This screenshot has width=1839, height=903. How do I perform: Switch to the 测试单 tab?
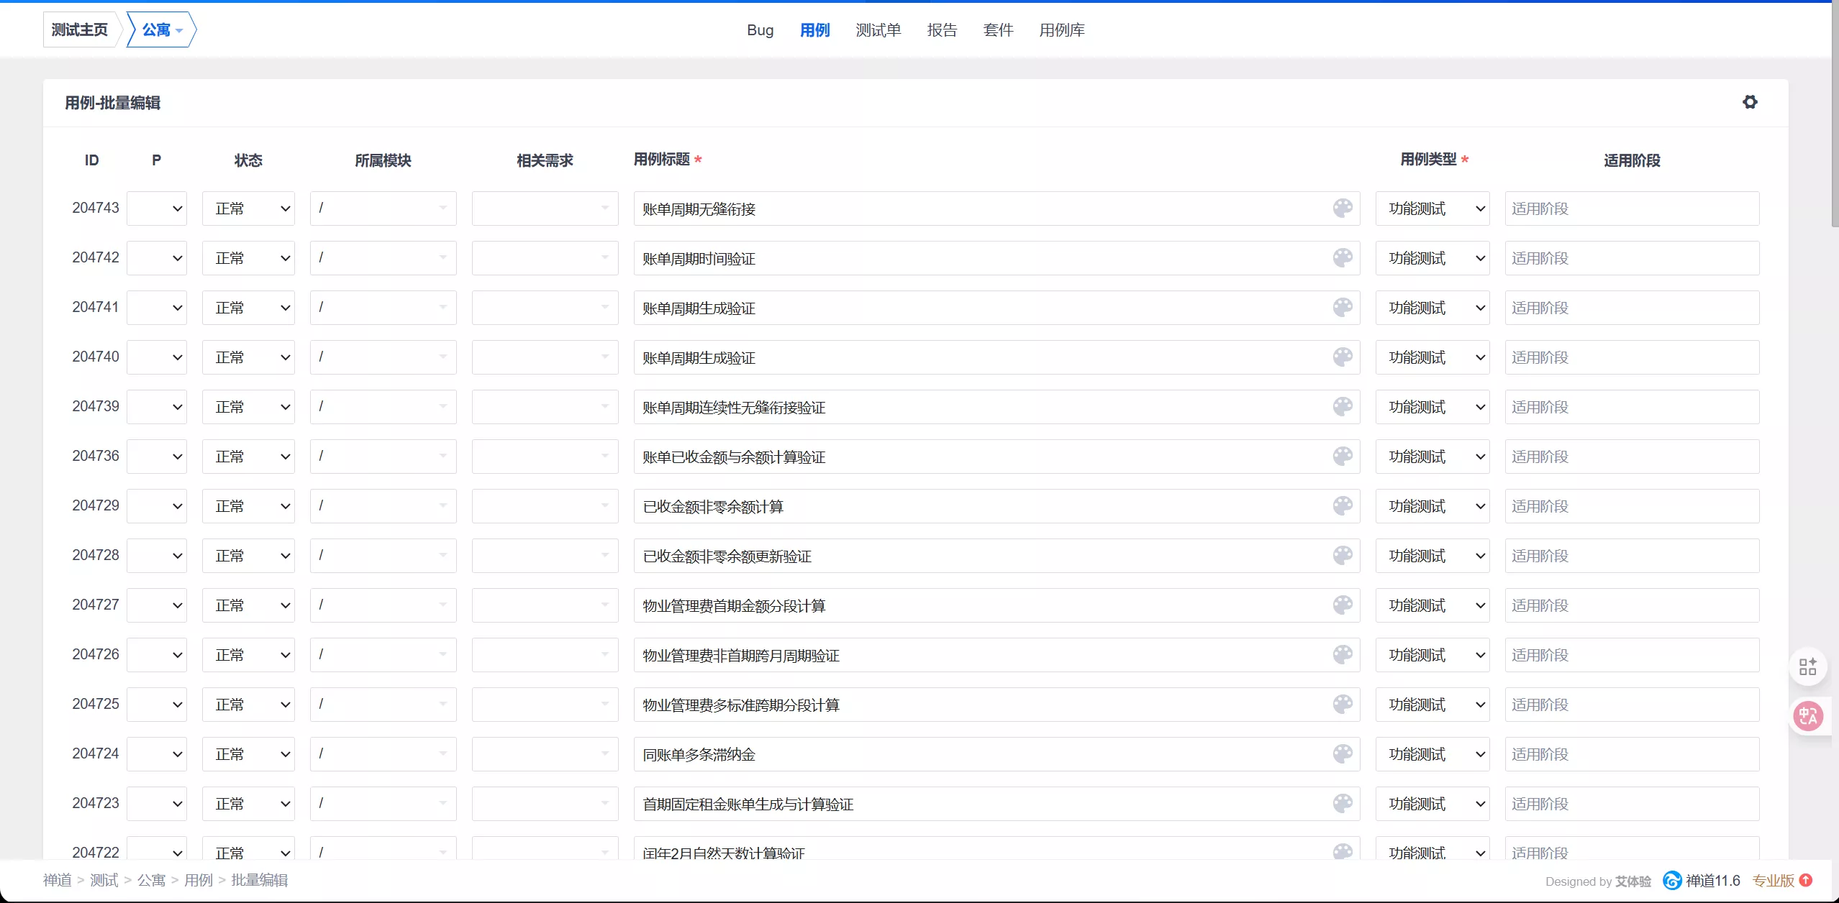click(x=878, y=30)
